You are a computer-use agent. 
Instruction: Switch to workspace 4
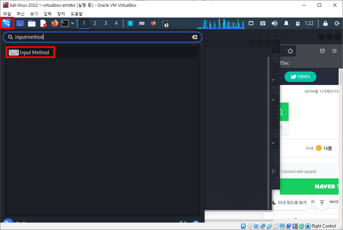pyautogui.click(x=116, y=23)
